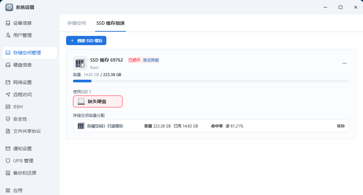Open 设备信息 in the sidebar

click(x=30, y=23)
